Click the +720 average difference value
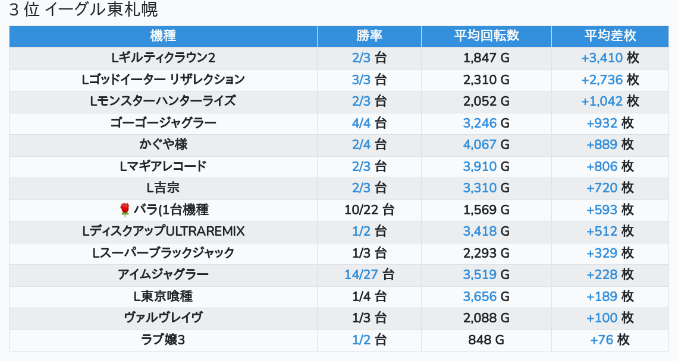 [x=602, y=188]
